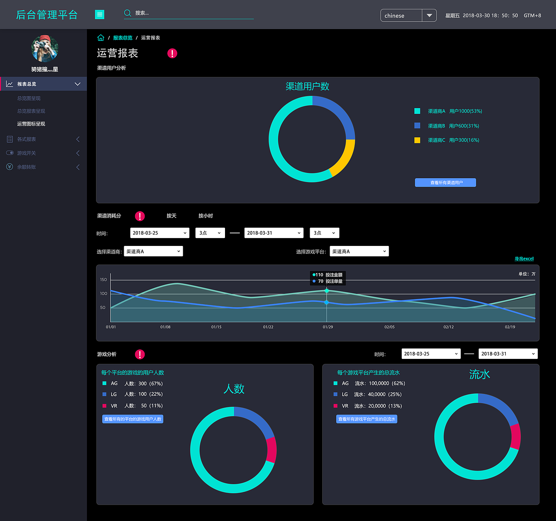
Task: Open the end date 2018-03-31 dropdown in 渠道消耗分
Action: coord(274,233)
